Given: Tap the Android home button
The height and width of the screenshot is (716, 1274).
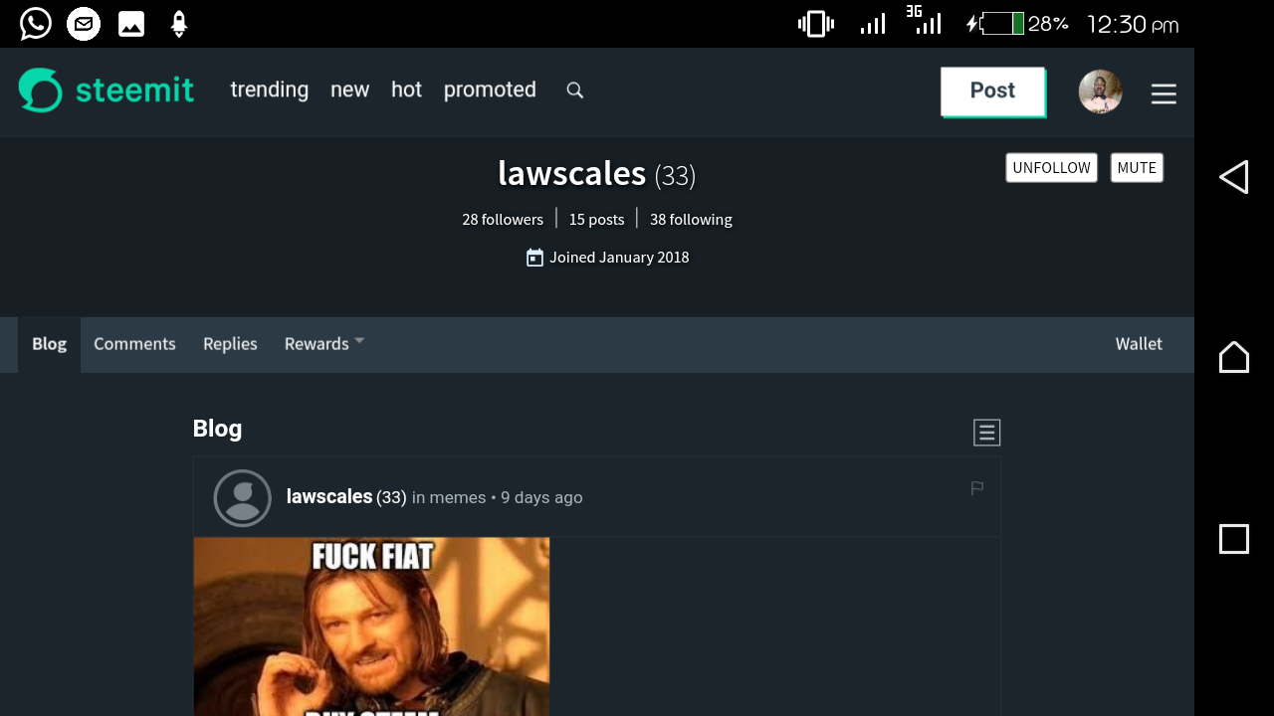Looking at the screenshot, I should pyautogui.click(x=1233, y=356).
